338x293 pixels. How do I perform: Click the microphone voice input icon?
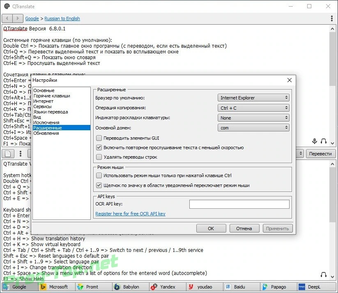[x=315, y=141]
